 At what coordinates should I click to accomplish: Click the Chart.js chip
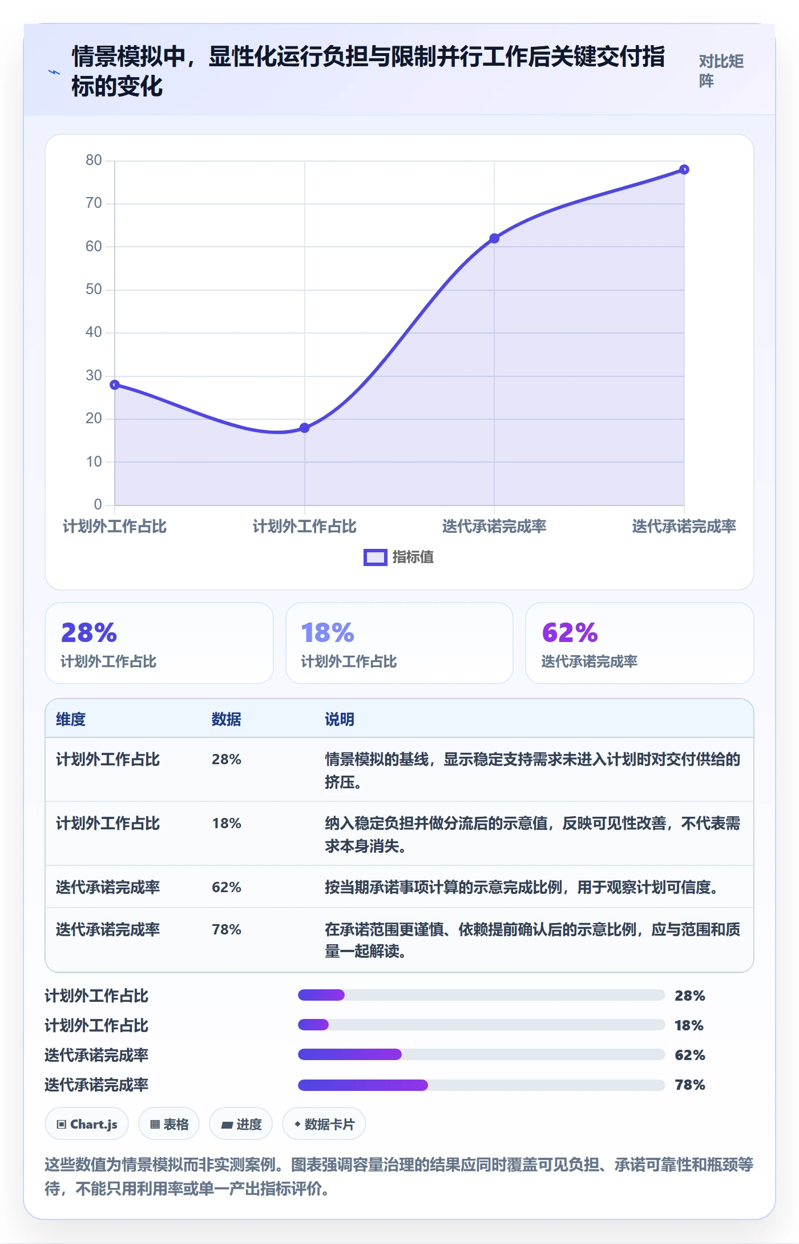tap(87, 1124)
